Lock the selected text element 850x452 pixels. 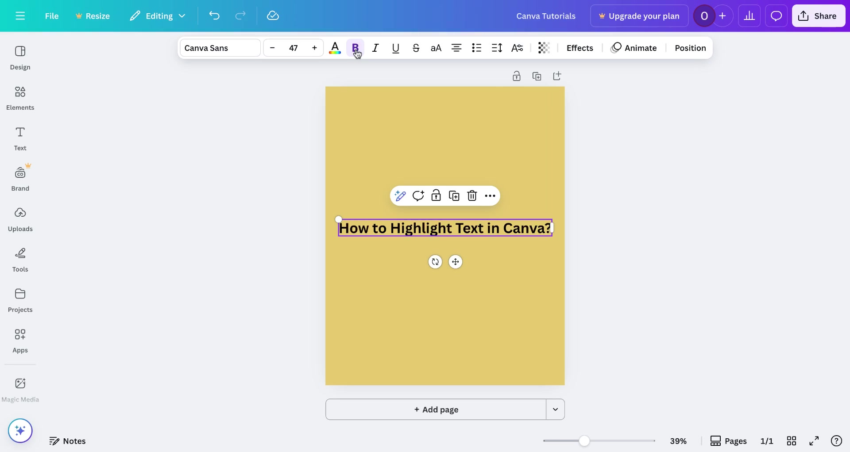(436, 195)
